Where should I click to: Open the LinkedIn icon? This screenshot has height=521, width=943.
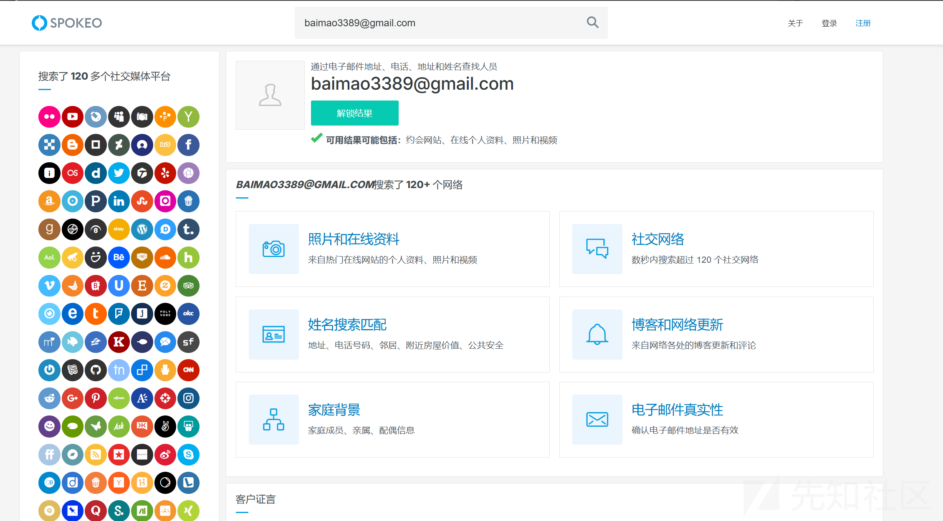pyautogui.click(x=119, y=201)
